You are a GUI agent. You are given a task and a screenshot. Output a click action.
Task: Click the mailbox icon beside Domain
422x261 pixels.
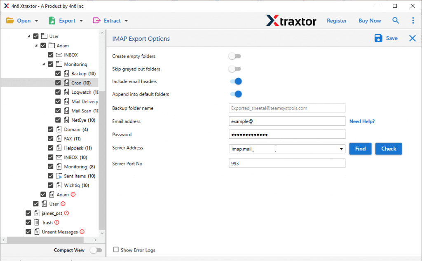(x=59, y=129)
